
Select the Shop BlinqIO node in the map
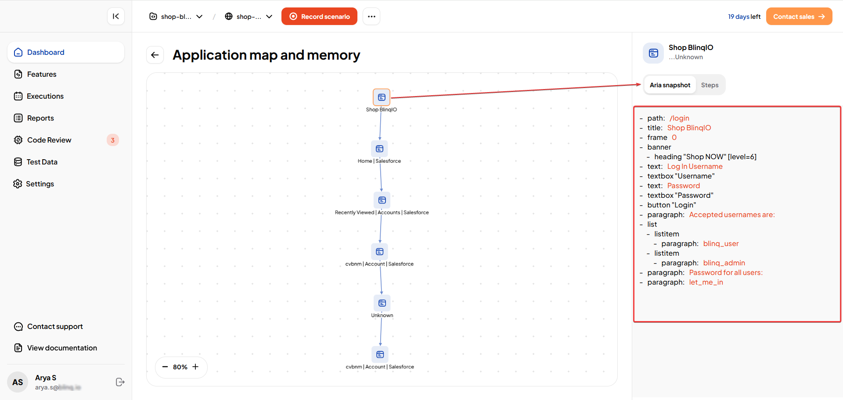(381, 97)
